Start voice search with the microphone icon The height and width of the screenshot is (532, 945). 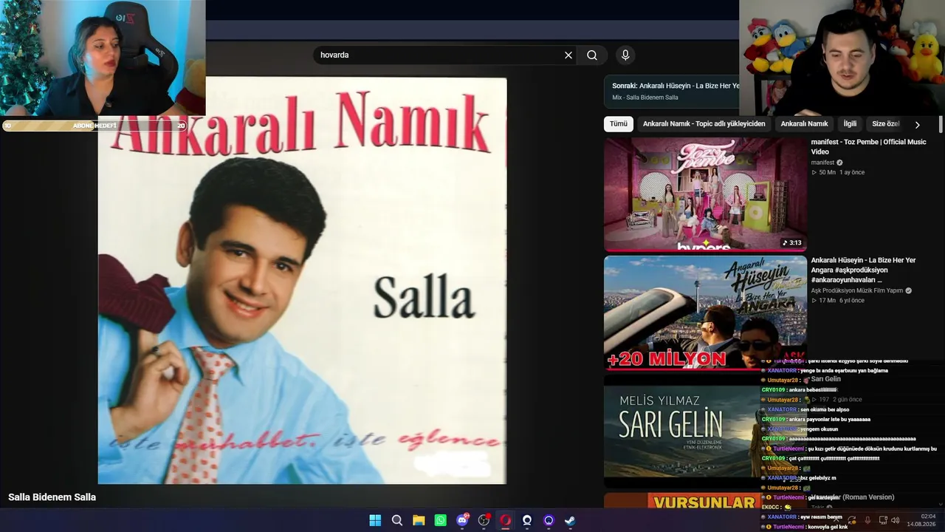(x=625, y=55)
